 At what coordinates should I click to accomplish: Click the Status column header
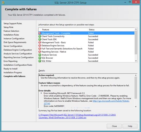(x=92, y=29)
